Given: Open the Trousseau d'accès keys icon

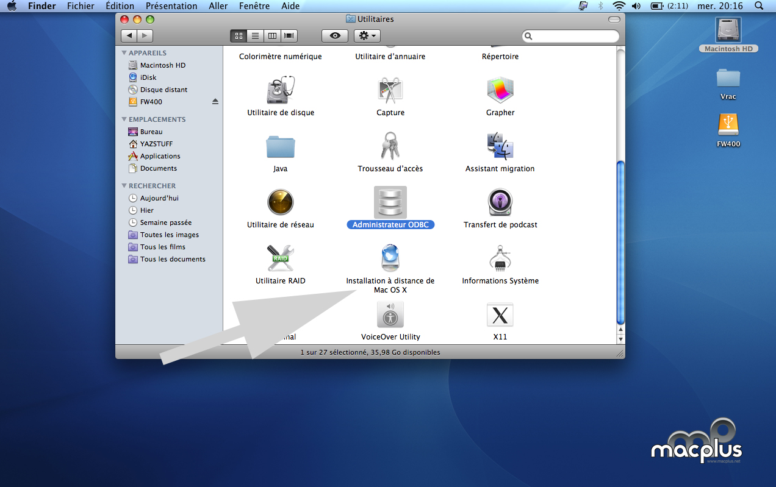Looking at the screenshot, I should coord(390,146).
